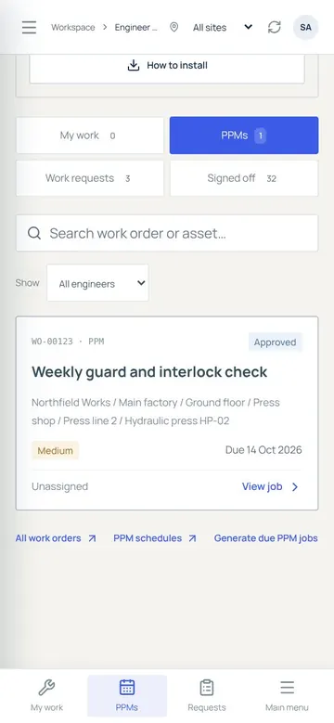Open the All engineers dropdown
Screen dimensions: 334x723
(x=97, y=284)
